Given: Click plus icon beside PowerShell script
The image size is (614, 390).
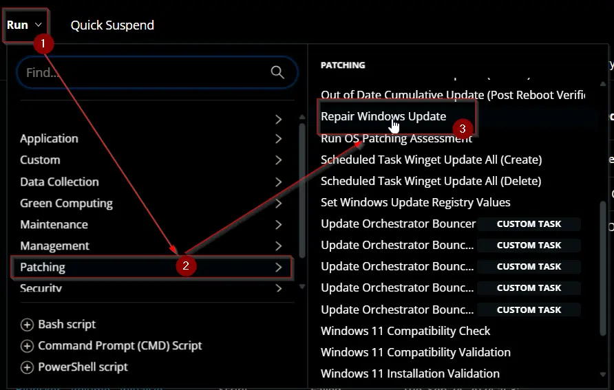Looking at the screenshot, I should pos(27,367).
